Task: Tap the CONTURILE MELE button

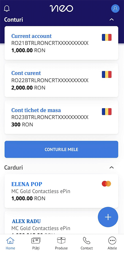Action: (61, 149)
